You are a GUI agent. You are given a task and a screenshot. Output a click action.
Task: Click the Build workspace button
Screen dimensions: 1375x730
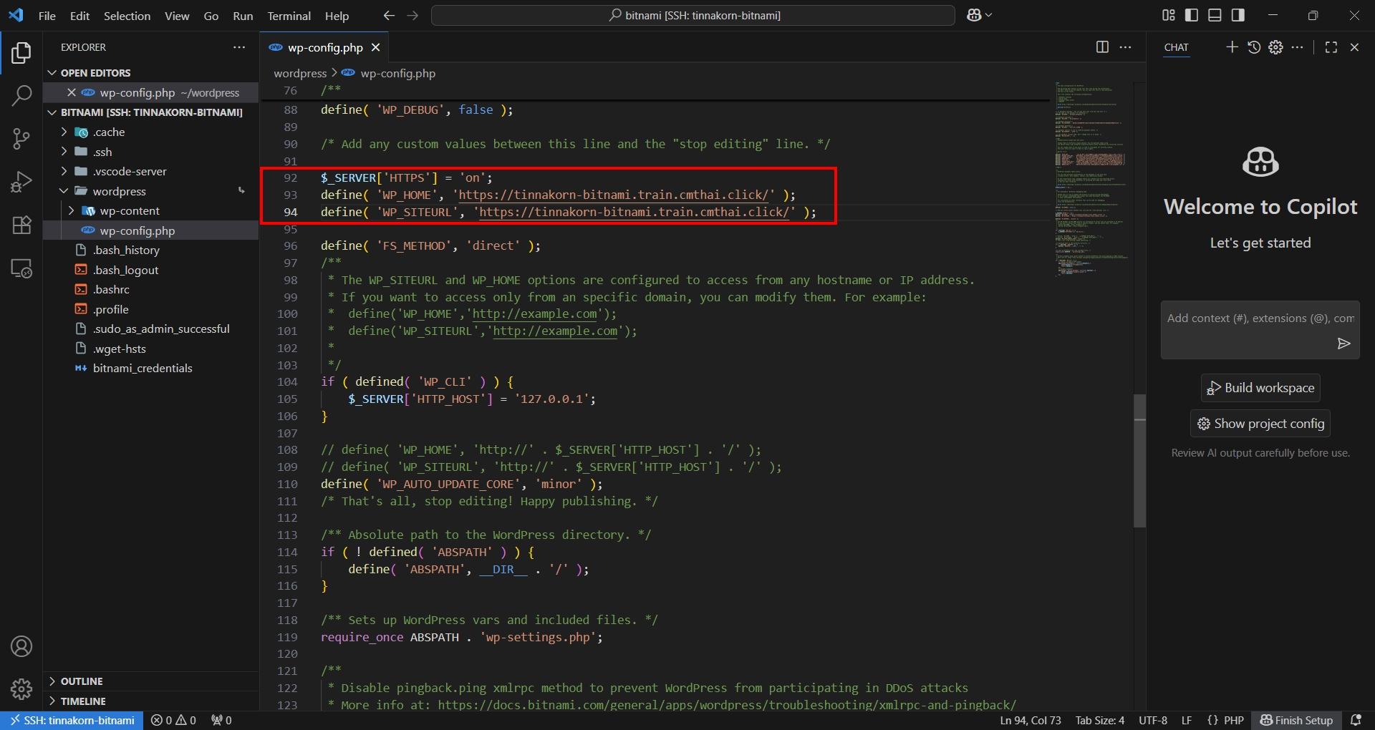[x=1260, y=388]
